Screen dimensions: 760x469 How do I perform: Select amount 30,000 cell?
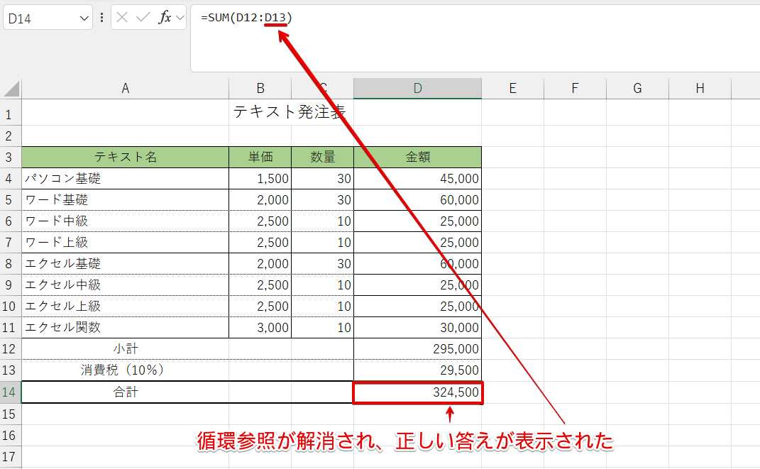coord(418,328)
